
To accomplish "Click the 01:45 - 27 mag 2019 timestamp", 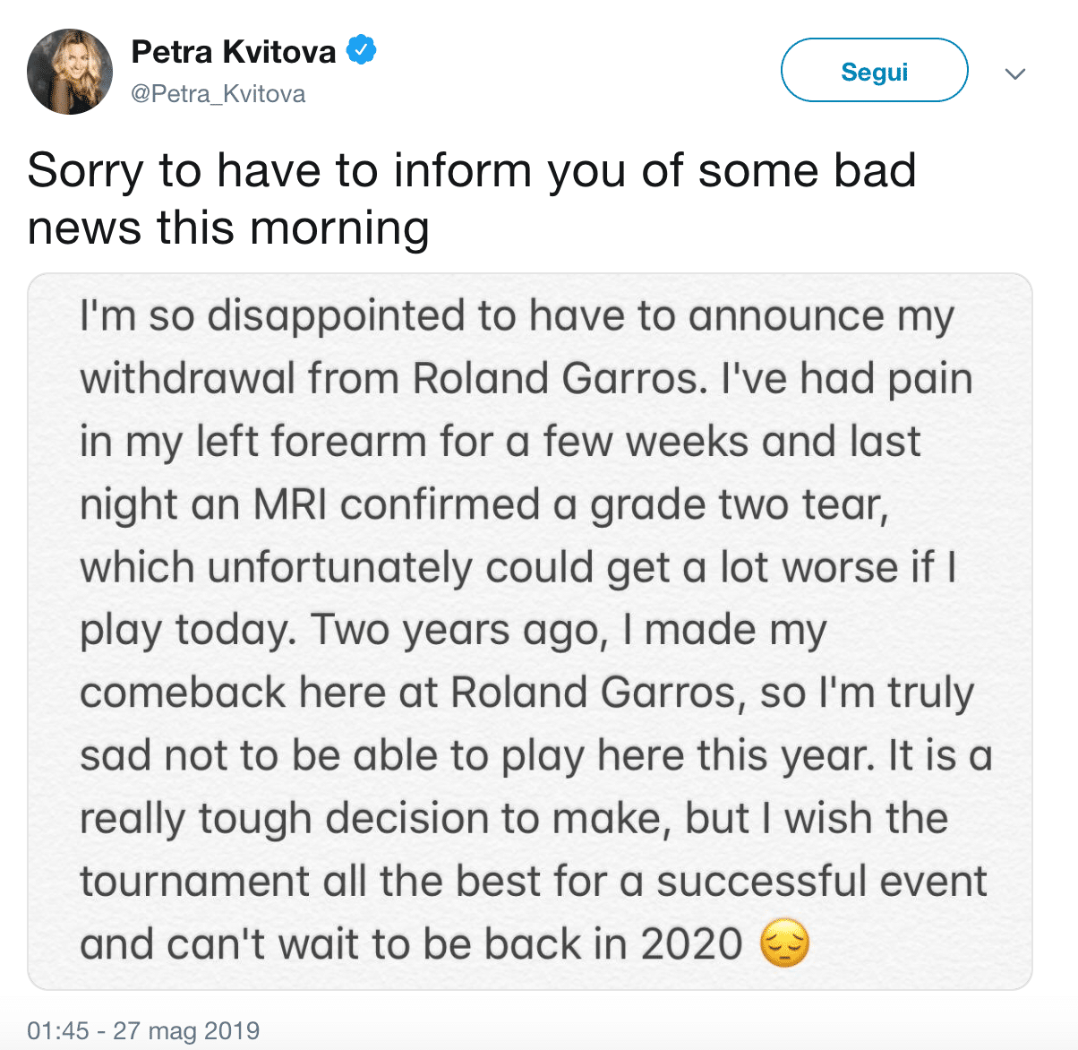I will click(x=143, y=1030).
